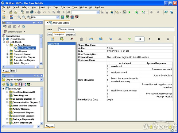
Task: Click the rename description icon
Action: click(72, 39)
